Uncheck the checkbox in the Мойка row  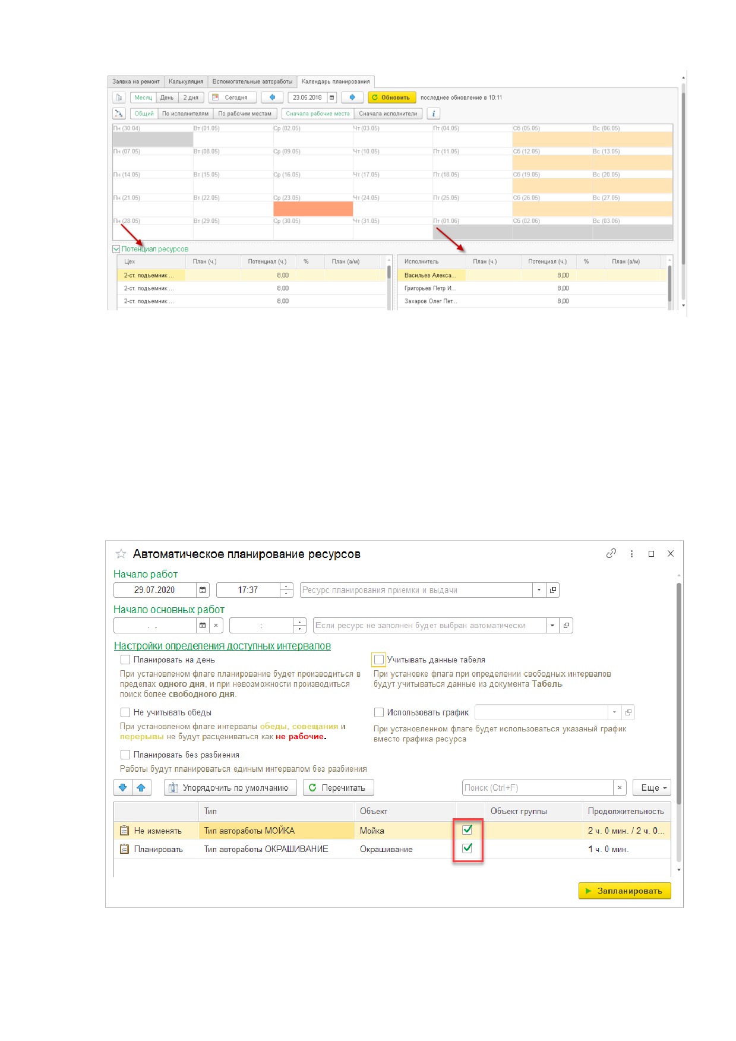467,830
